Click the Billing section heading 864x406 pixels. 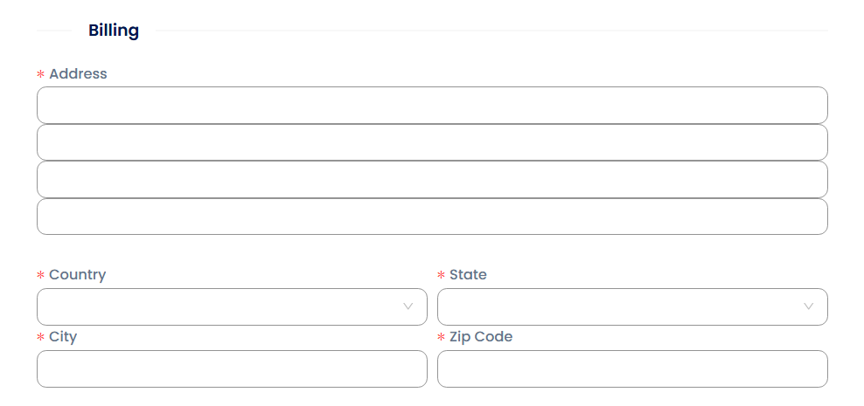(114, 31)
